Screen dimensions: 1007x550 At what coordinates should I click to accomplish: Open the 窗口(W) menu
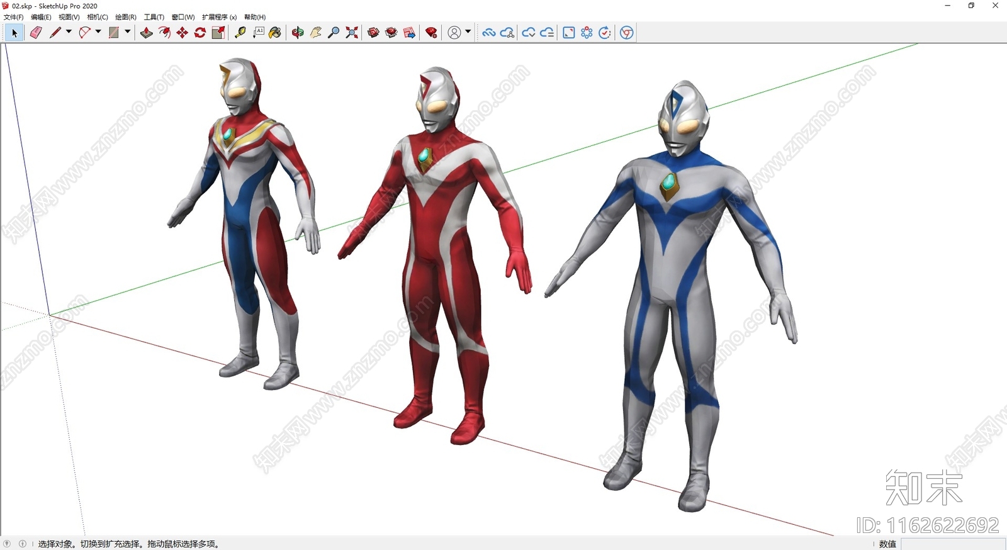coord(183,17)
